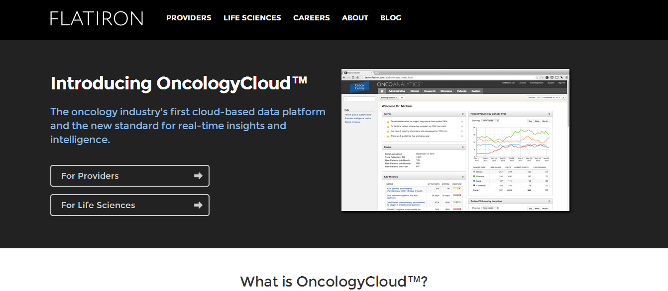
Task: Open the Filtering Options dropdown
Action: [x=389, y=98]
